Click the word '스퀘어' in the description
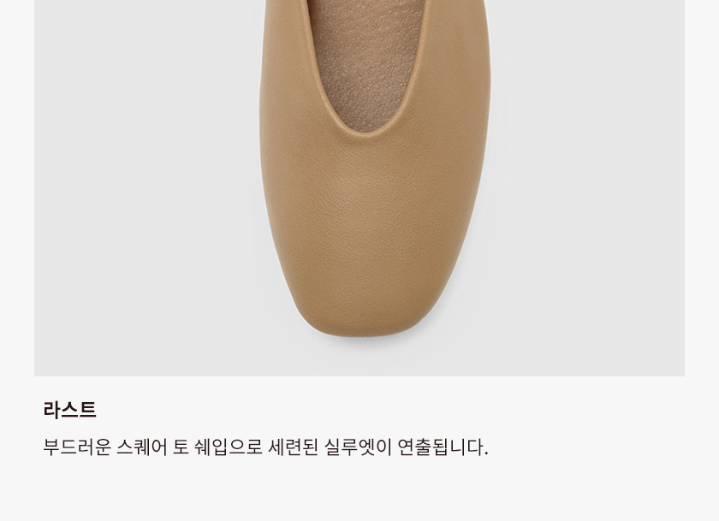Image resolution: width=719 pixels, height=521 pixels. tap(142, 447)
